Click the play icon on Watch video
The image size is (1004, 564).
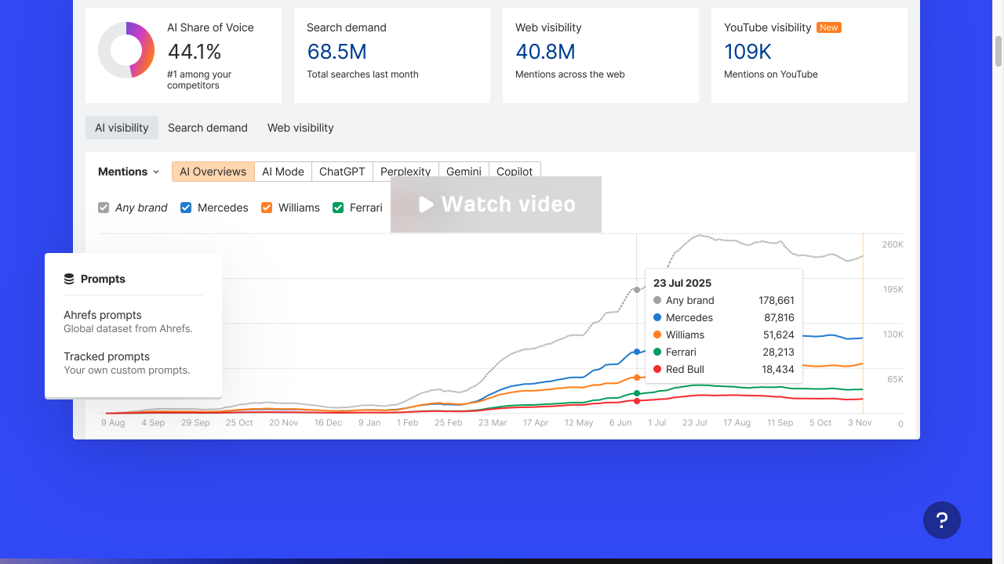[x=426, y=204]
